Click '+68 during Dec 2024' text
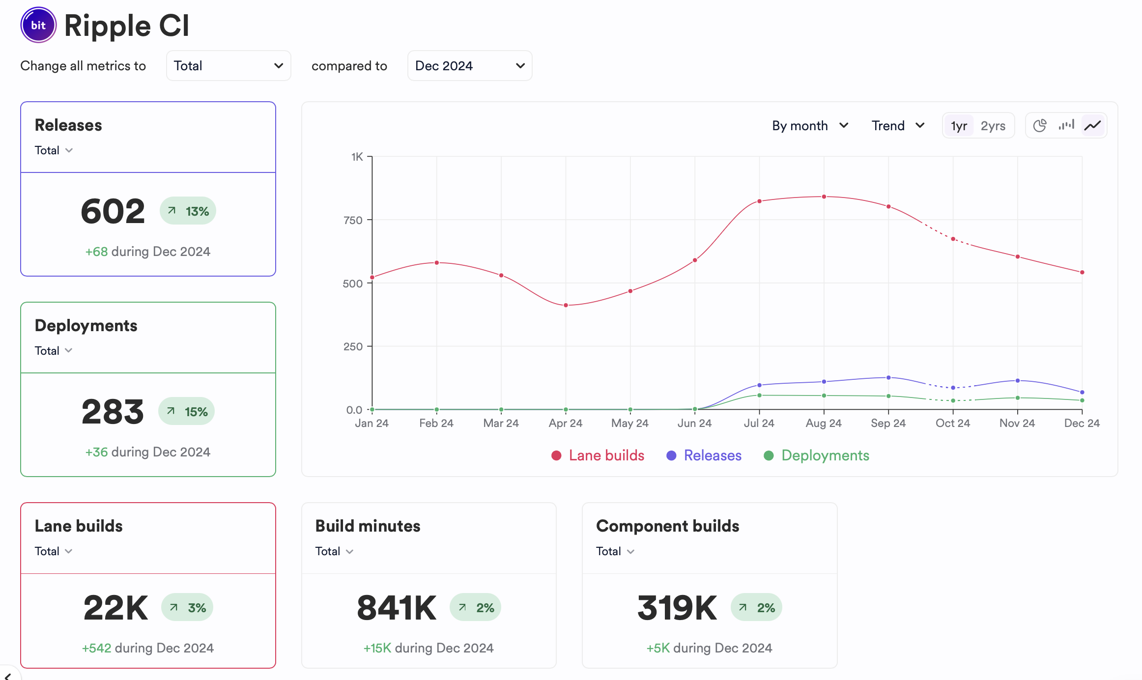The image size is (1142, 680). pos(148,252)
